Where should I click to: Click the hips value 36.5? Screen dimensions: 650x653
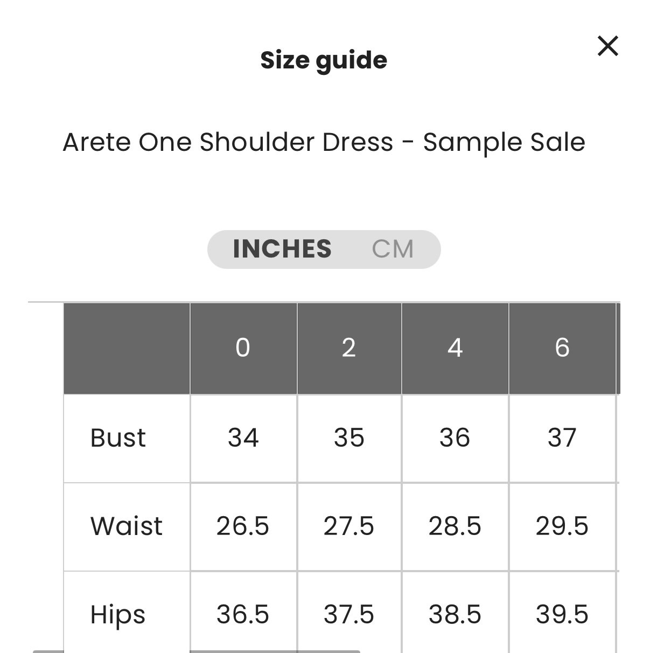243,614
